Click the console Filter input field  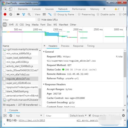tap(57, 116)
